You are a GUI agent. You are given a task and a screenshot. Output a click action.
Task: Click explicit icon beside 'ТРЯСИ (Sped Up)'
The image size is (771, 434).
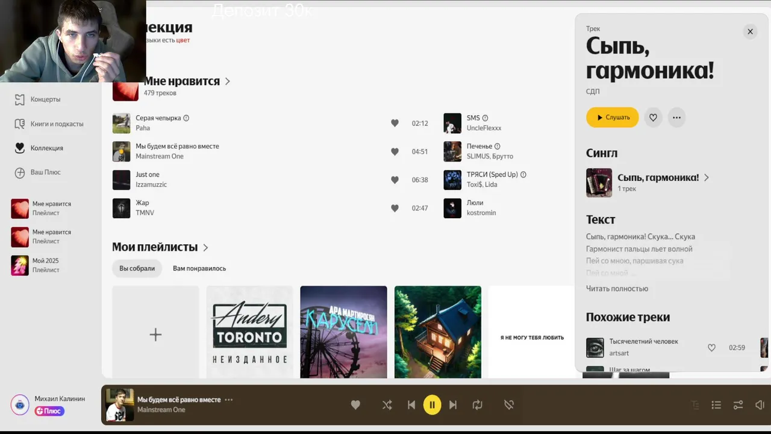coord(523,175)
